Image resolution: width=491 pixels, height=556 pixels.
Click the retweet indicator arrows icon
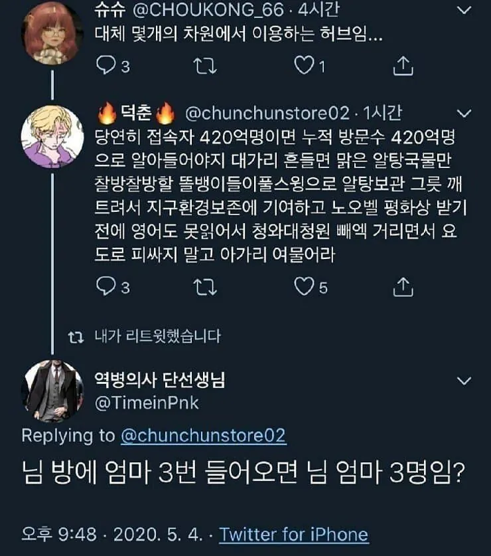[78, 337]
